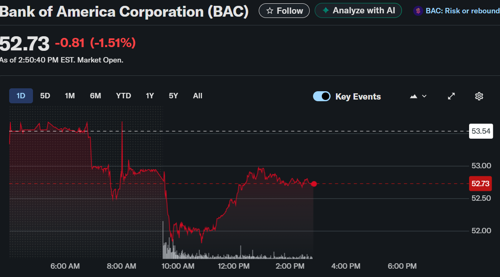500x277 pixels.
Task: Show All time price history
Action: (198, 96)
